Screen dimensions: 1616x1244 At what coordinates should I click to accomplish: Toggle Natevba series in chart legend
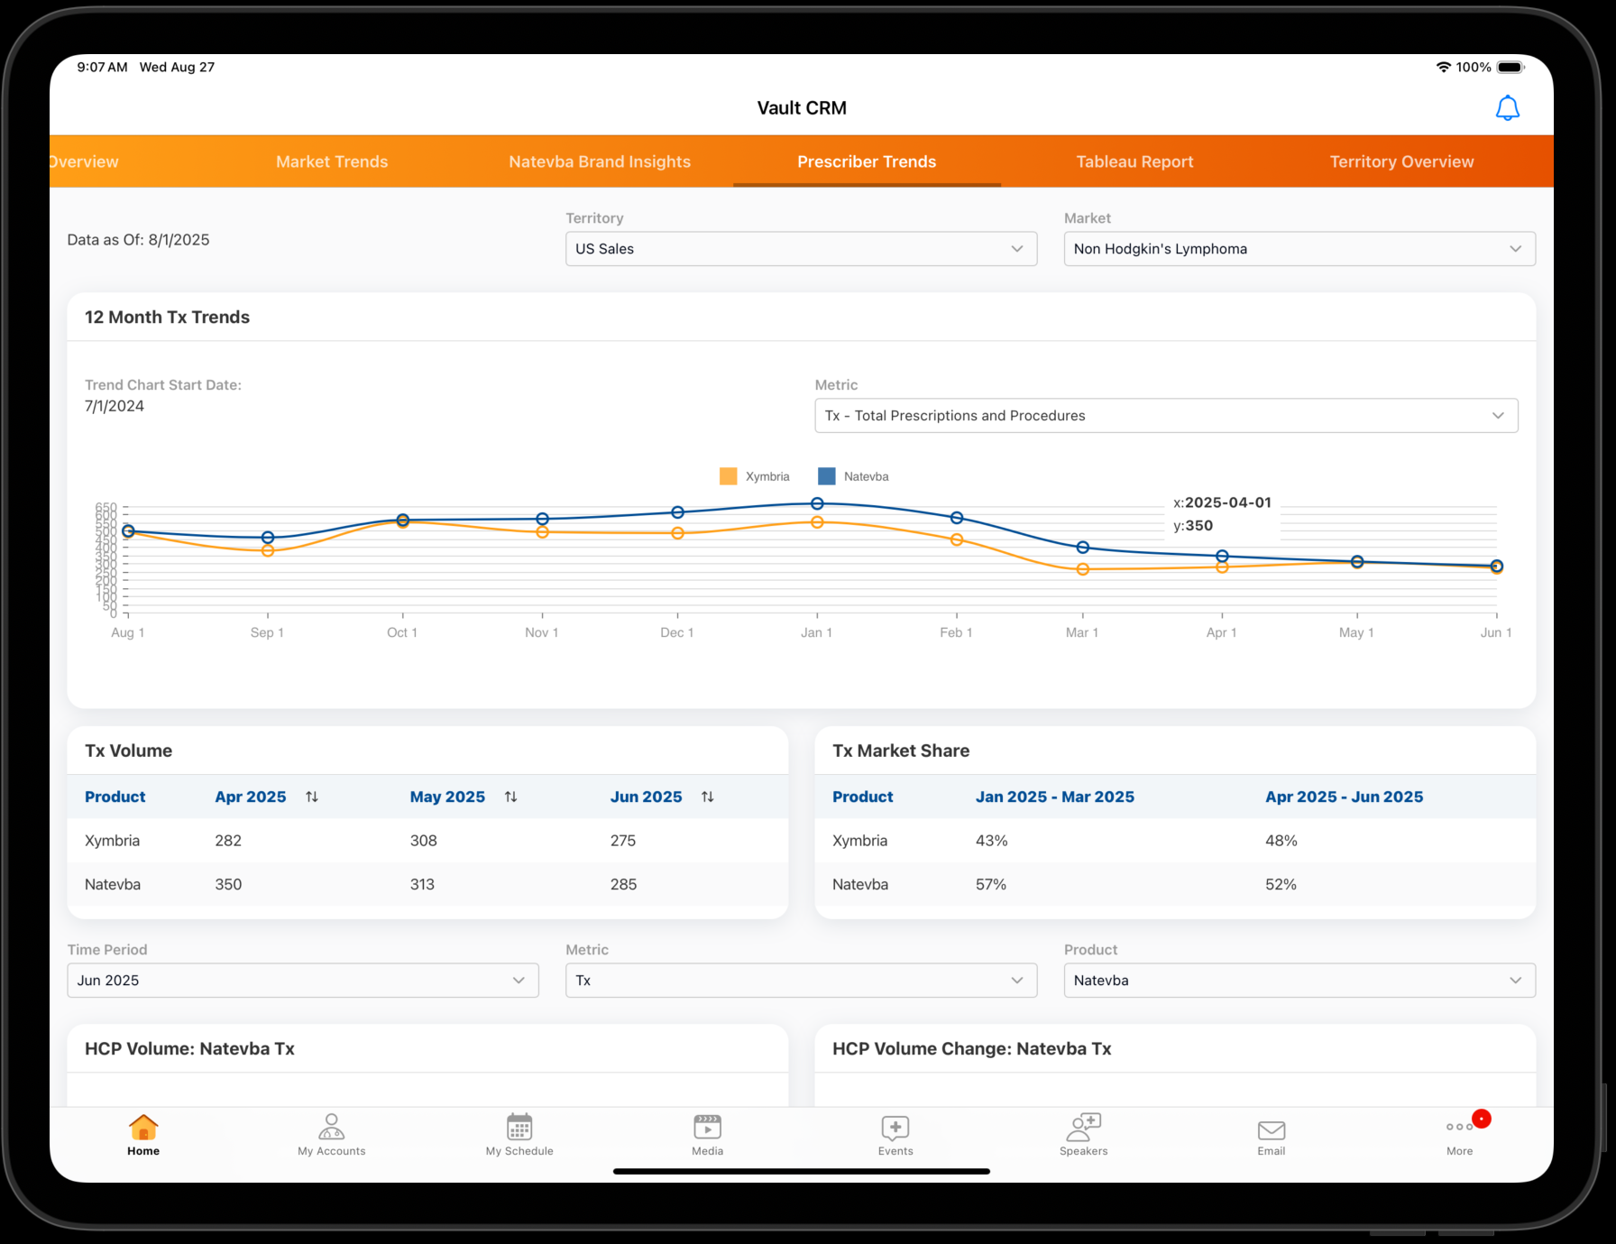click(853, 476)
